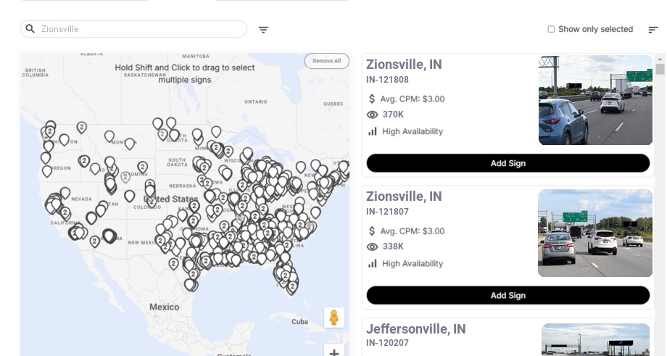
Task: Click the search magnifier icon
Action: click(30, 29)
